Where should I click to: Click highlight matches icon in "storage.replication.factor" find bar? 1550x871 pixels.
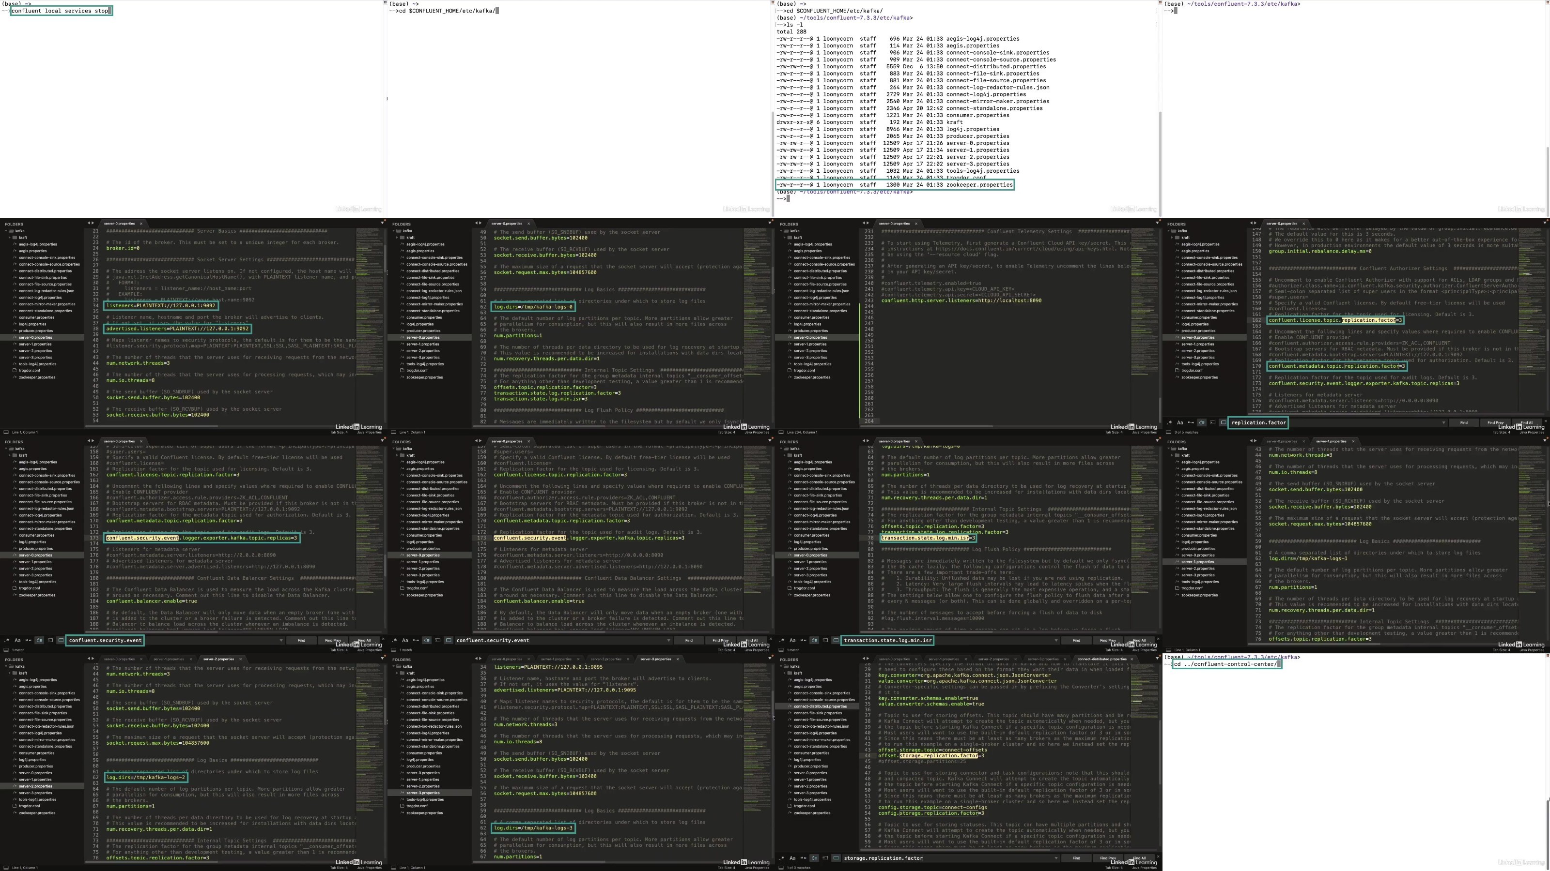[x=836, y=858]
